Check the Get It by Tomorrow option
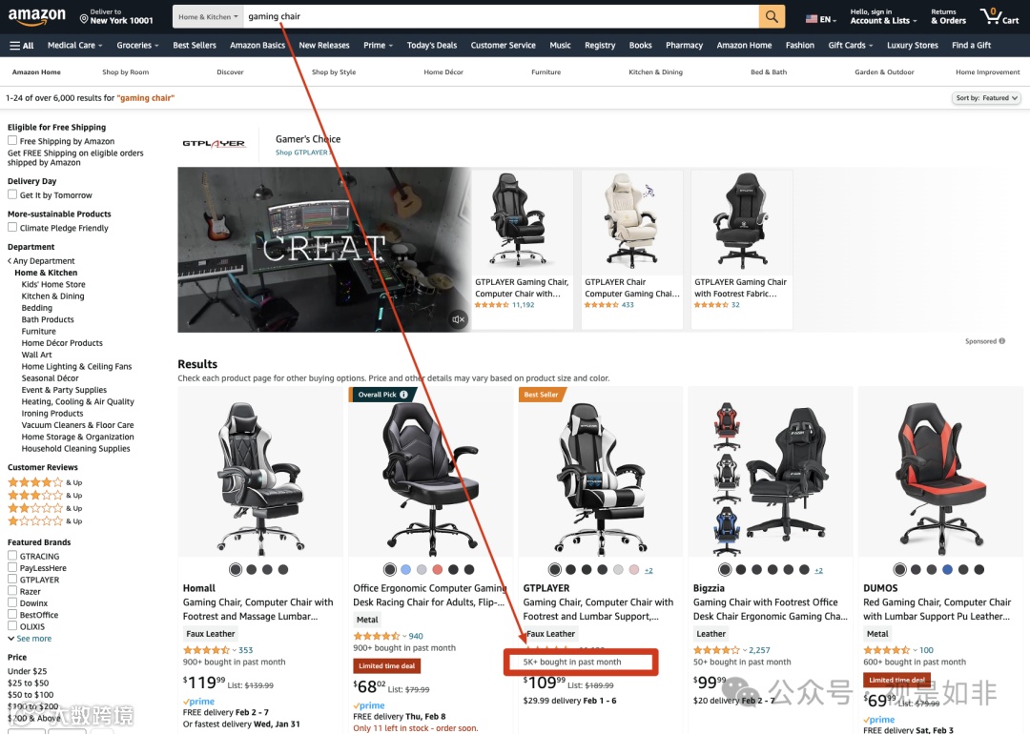Screen dimensions: 1030x734 point(11,194)
